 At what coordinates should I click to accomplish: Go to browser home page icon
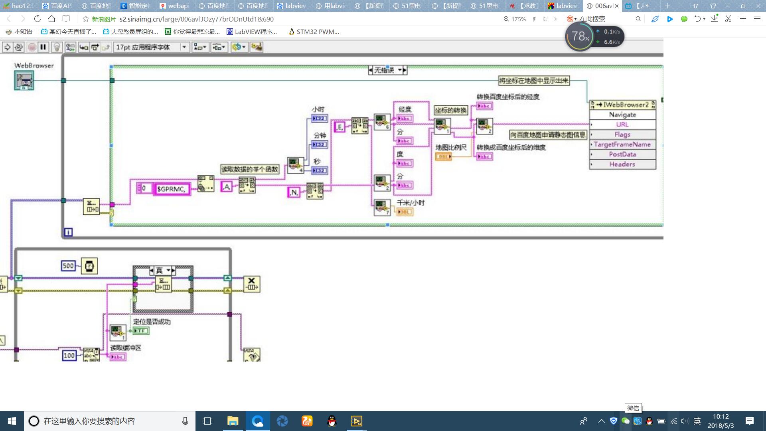[x=51, y=19]
